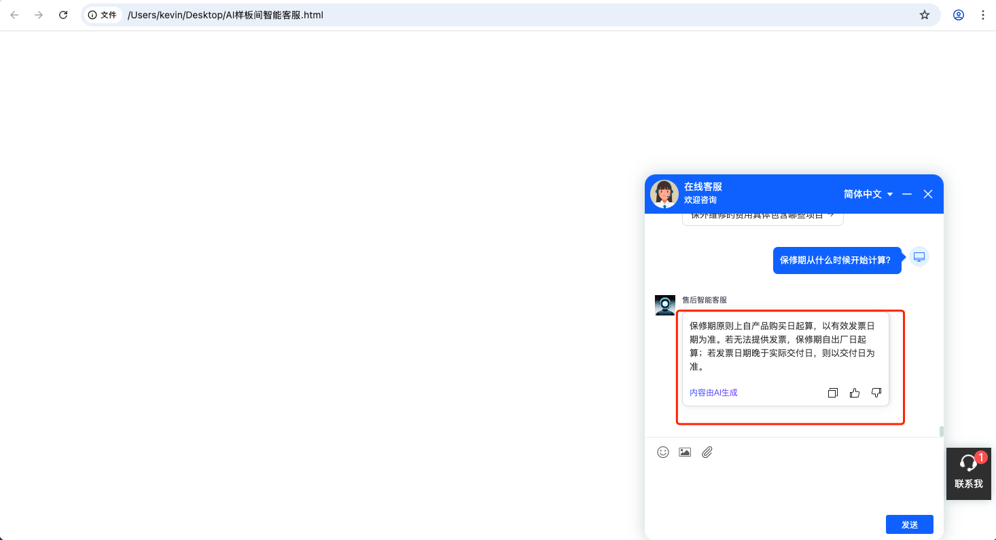
Task: Click the image upload icon
Action: click(x=685, y=452)
